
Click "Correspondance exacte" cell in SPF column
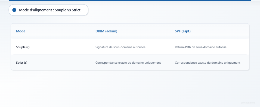coord(207,63)
